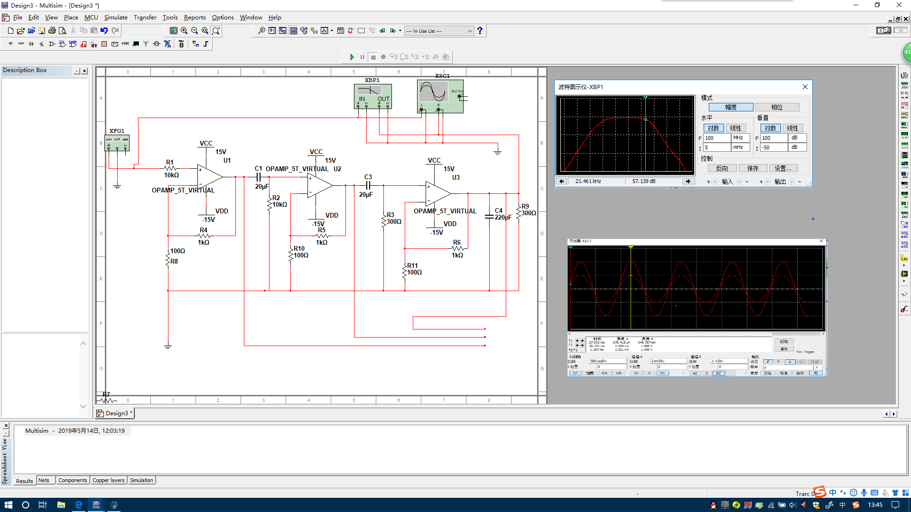Toggle the 幅度 magnitude mode button

click(729, 107)
